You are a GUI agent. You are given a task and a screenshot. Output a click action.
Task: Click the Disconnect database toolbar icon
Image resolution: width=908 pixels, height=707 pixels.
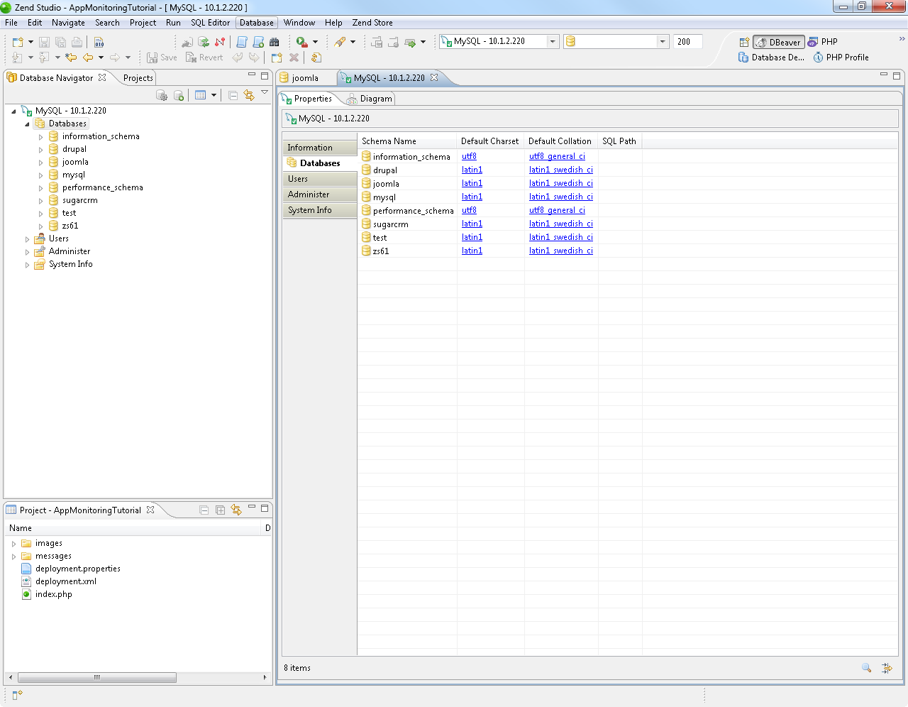(220, 42)
